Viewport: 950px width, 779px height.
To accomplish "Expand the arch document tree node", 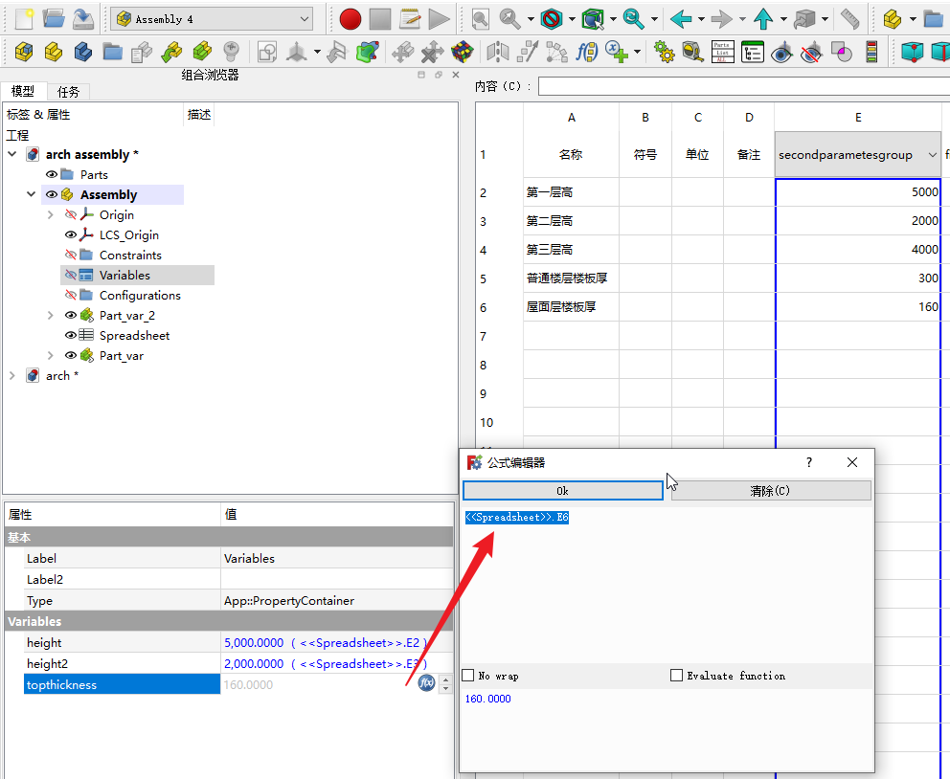I will click(12, 376).
